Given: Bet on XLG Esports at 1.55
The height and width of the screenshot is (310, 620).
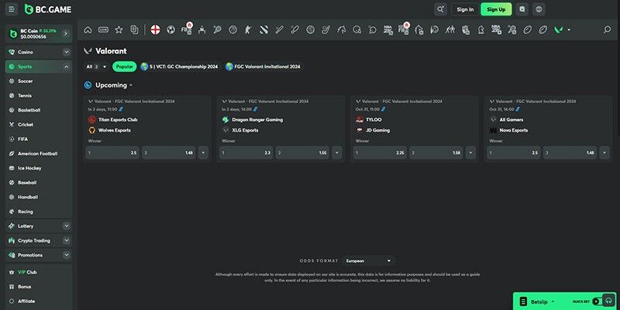Looking at the screenshot, I should 302,153.
